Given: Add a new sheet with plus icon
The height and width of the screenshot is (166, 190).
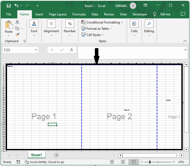Looking at the screenshot, I should coord(56,155).
